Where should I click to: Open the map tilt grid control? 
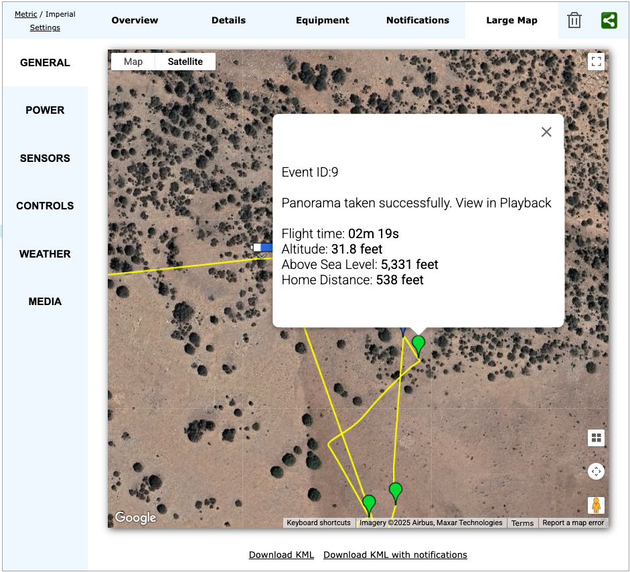(596, 438)
